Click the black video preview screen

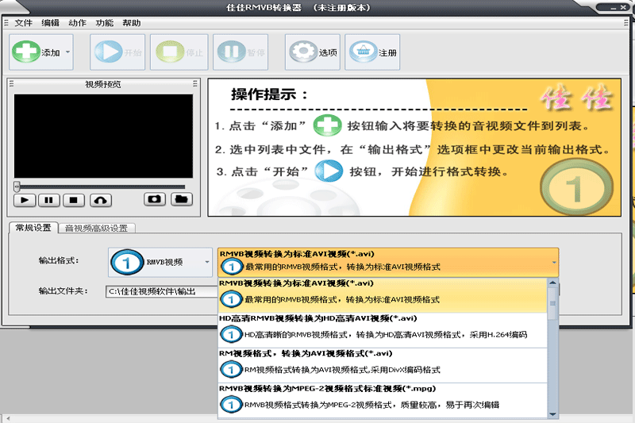[103, 137]
